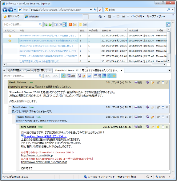177x181 pixels.
Task: Open the Bing search provider dropdown
Action: coord(173,9)
